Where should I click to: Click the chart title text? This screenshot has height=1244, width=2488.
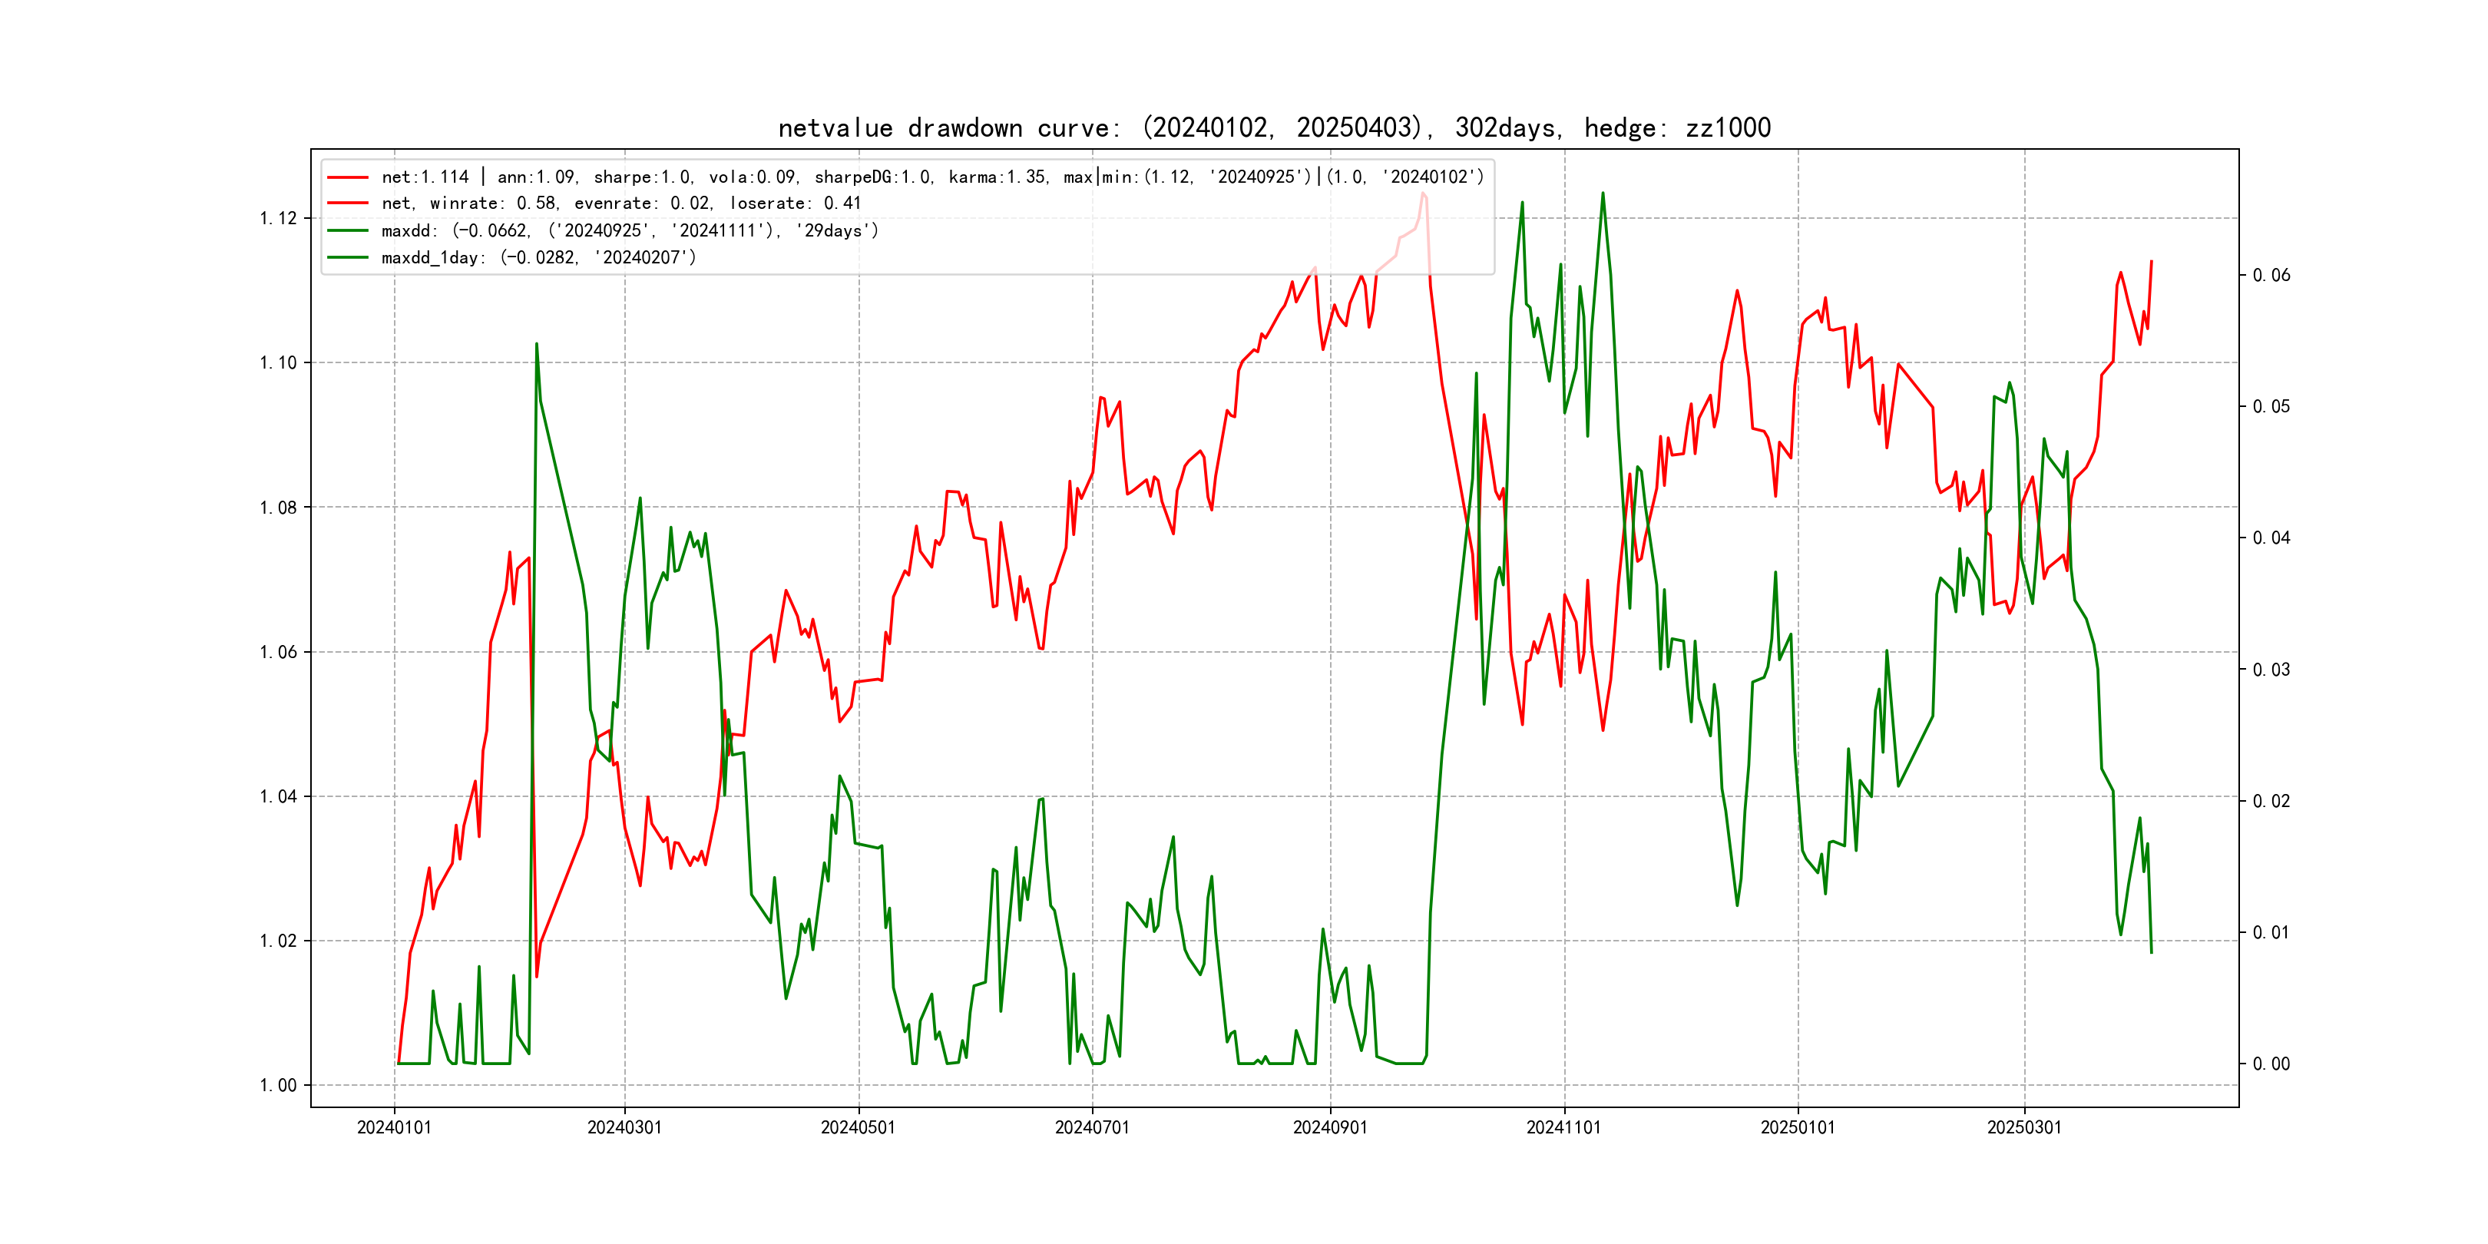tap(1274, 127)
